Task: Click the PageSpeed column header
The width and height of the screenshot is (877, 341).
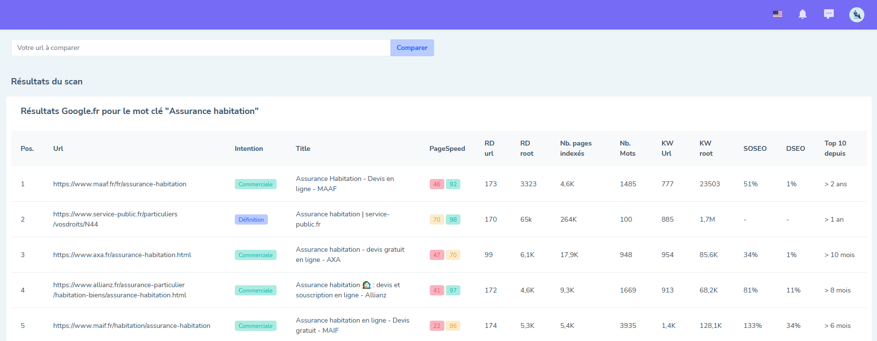Action: point(447,148)
